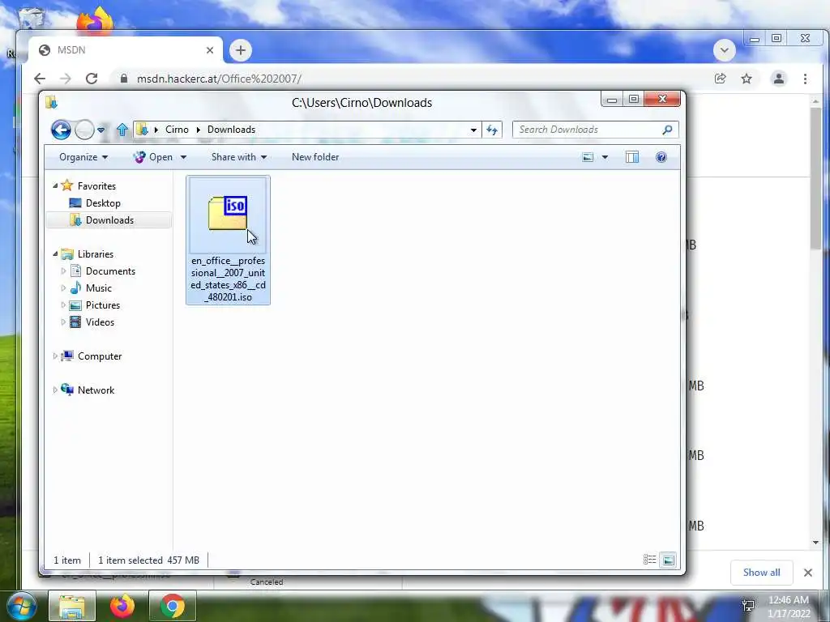830x622 pixels.
Task: Open the Chrome profile icon
Action: pyautogui.click(x=779, y=79)
